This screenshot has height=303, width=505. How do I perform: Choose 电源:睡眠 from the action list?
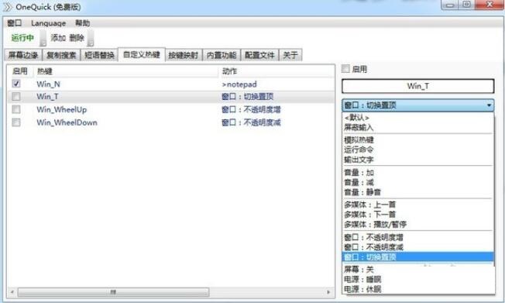(417, 279)
